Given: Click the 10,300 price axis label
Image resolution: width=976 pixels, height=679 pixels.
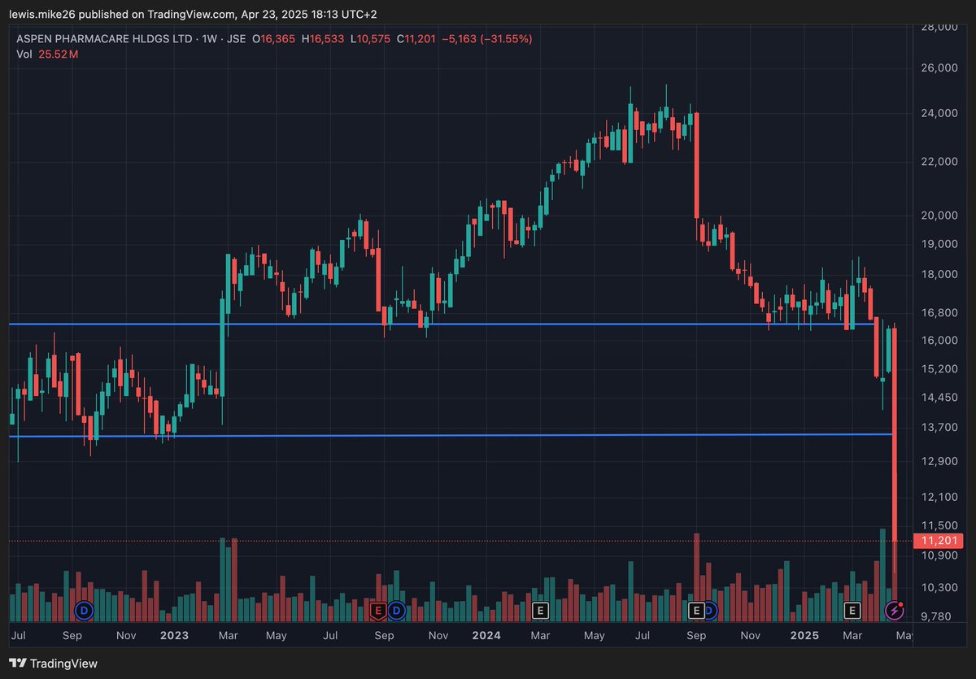Looking at the screenshot, I should [939, 587].
